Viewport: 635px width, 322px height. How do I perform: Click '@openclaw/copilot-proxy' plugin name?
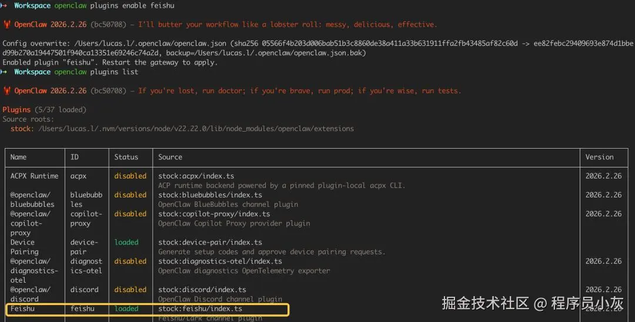(x=31, y=223)
